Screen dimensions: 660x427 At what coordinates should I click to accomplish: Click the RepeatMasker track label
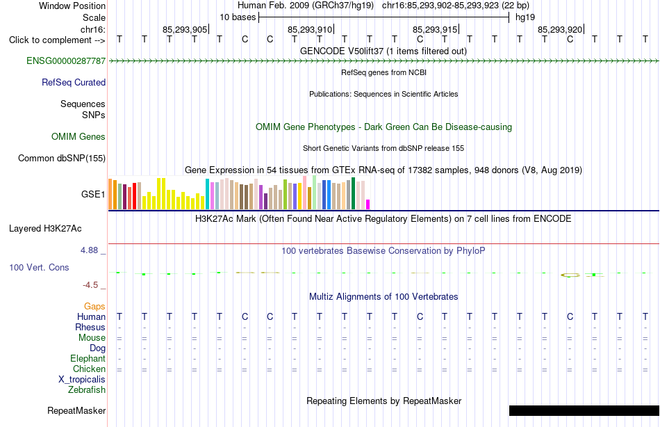click(76, 410)
